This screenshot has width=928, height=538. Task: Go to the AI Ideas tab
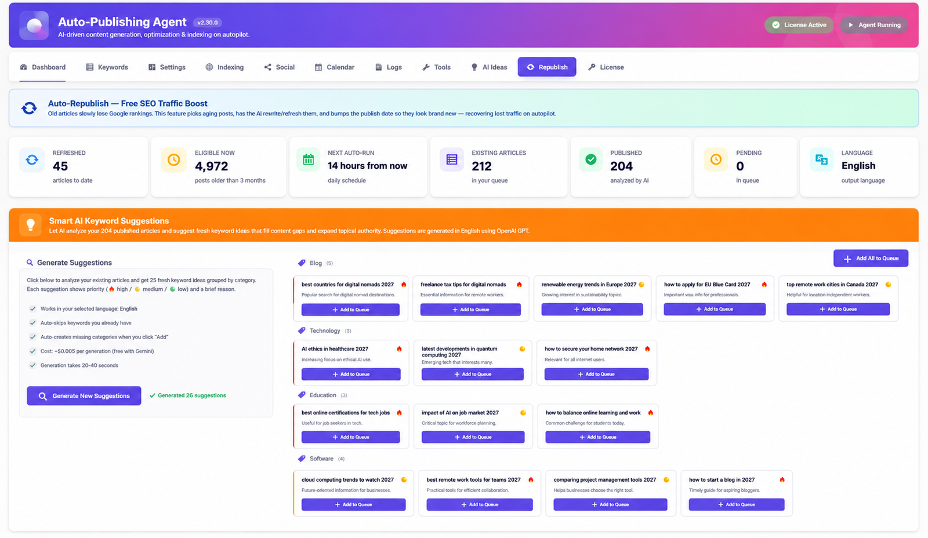489,67
